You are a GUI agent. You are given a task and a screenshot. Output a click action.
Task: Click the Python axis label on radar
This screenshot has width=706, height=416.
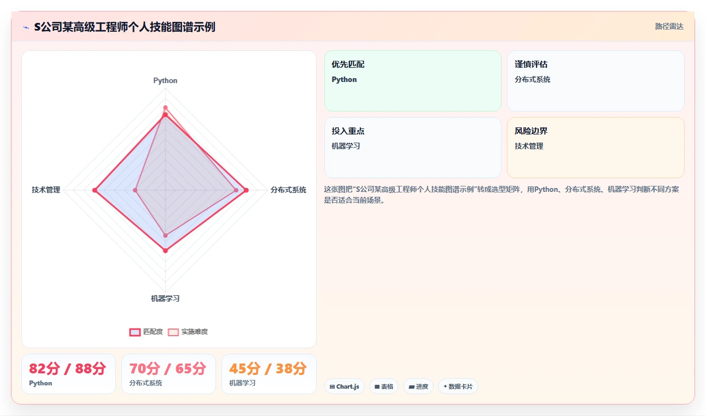[165, 80]
